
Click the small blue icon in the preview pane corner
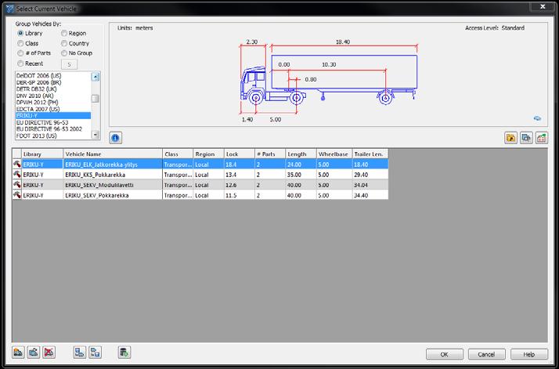point(537,118)
